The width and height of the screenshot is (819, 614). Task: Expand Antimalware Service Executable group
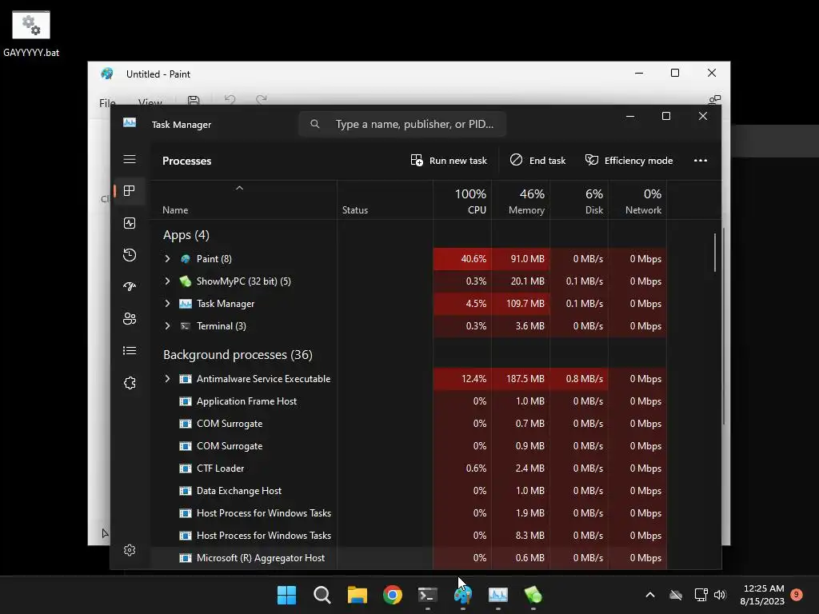click(167, 379)
